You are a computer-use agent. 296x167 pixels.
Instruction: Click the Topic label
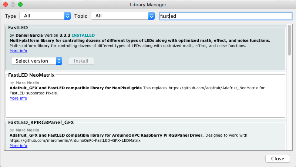point(81,16)
